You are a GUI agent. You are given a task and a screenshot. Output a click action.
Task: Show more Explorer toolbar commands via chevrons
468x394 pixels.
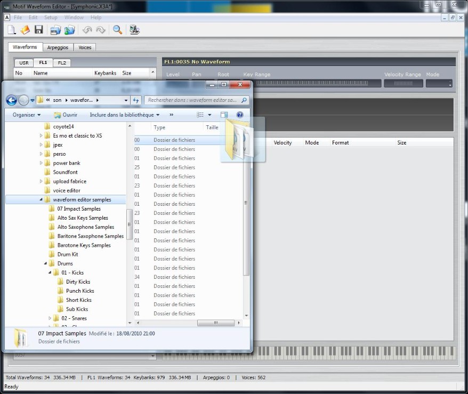click(x=171, y=115)
